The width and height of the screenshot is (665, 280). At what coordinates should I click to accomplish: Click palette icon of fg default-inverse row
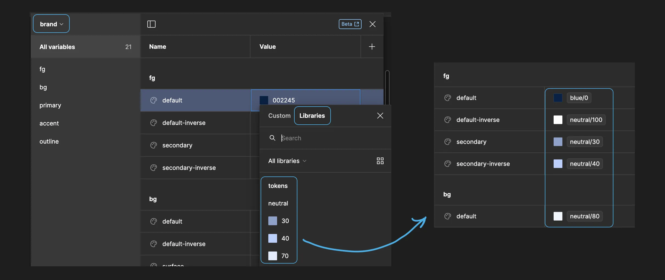[x=154, y=123]
